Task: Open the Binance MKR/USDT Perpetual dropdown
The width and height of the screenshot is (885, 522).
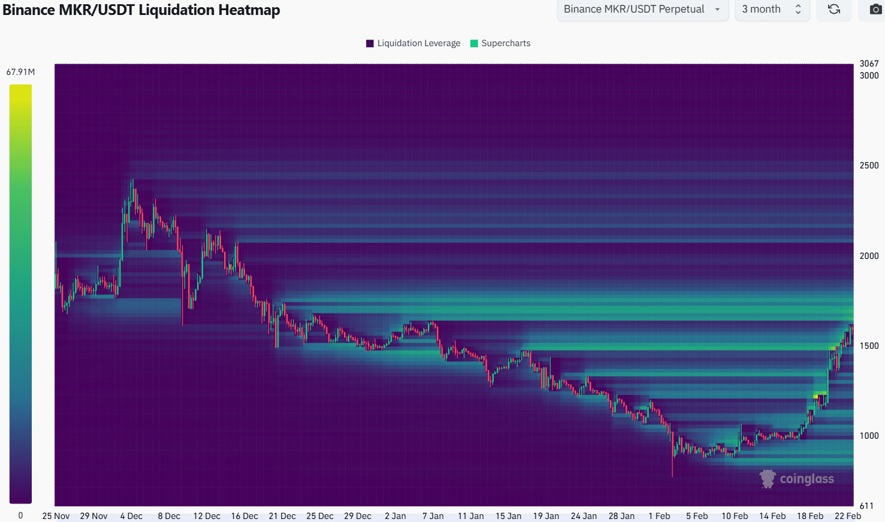Action: (x=643, y=9)
